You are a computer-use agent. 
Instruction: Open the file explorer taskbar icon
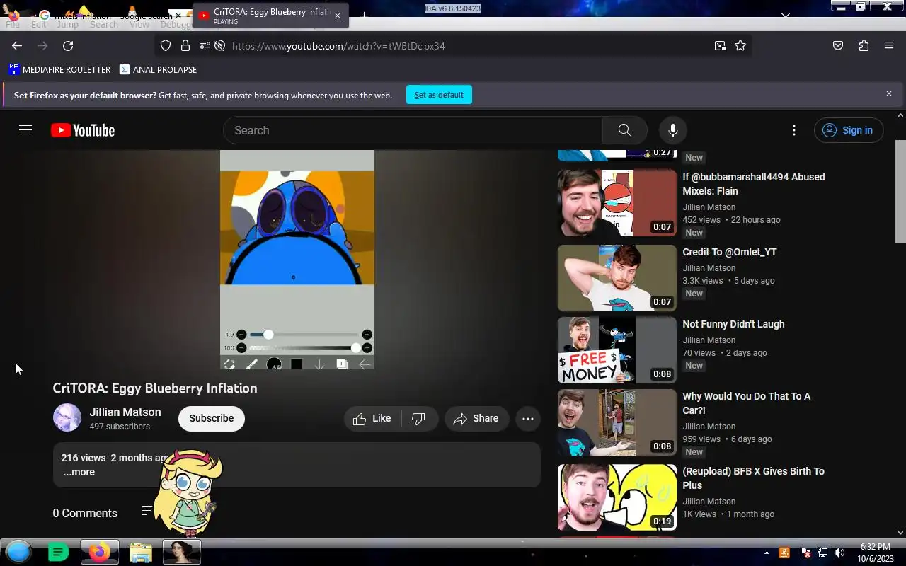tap(140, 552)
